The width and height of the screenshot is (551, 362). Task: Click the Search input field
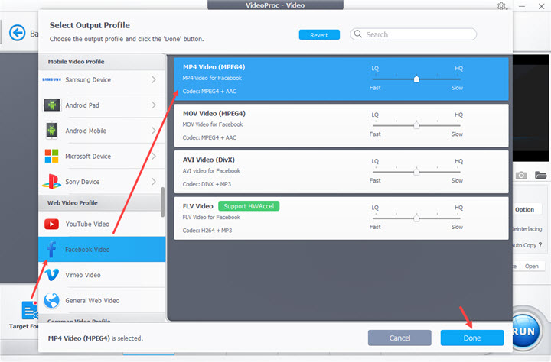pos(413,34)
